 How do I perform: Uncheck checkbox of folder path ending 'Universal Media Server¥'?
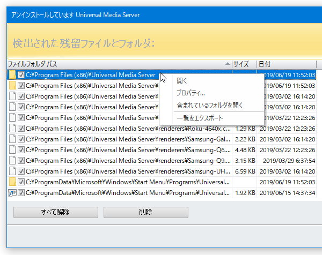click(x=21, y=86)
